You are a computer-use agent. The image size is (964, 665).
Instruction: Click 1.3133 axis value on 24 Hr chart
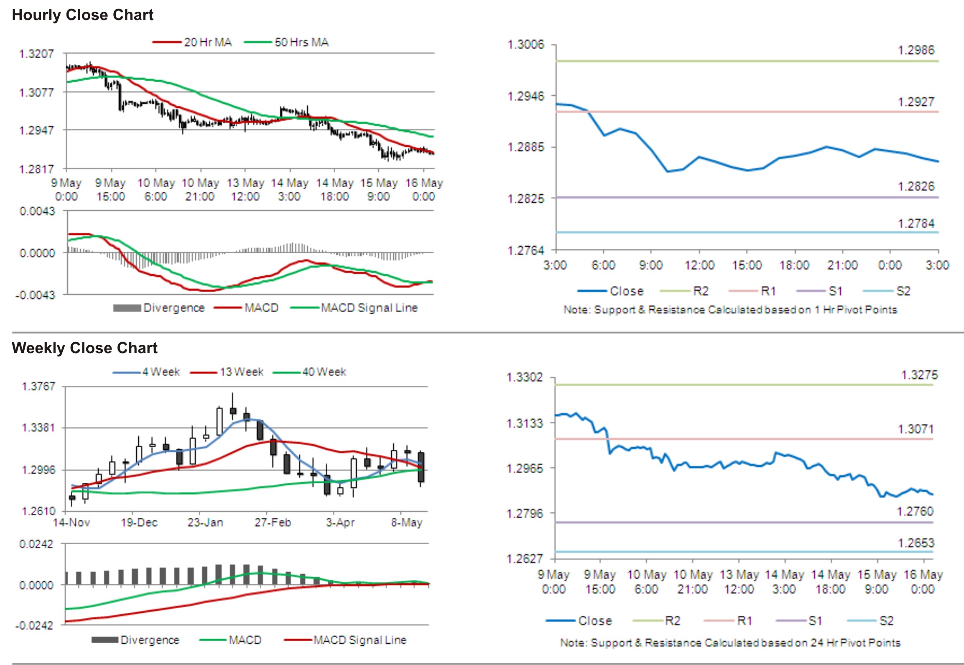pyautogui.click(x=525, y=423)
